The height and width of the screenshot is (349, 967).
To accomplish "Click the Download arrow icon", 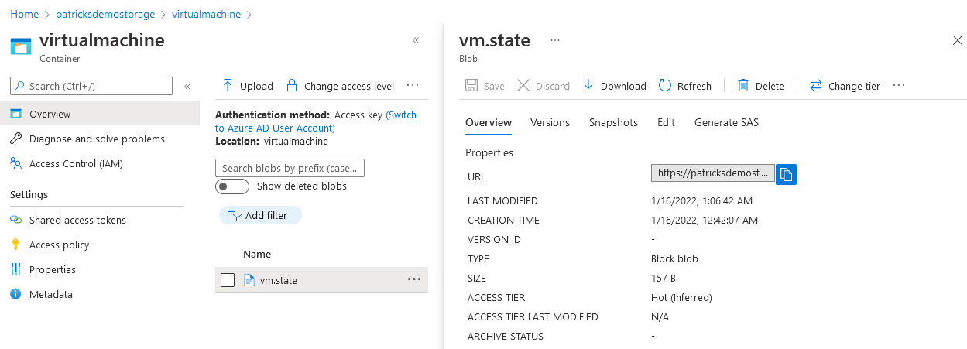I will 588,86.
